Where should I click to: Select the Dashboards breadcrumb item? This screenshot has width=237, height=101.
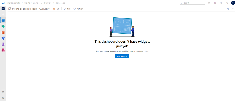(x=60, y=3)
